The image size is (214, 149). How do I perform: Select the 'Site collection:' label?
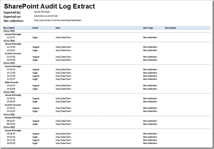13,21
